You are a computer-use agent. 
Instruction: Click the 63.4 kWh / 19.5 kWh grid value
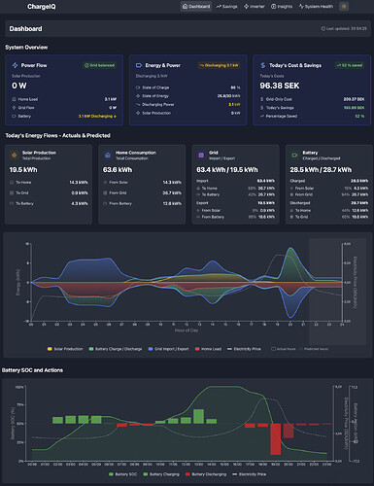click(227, 170)
